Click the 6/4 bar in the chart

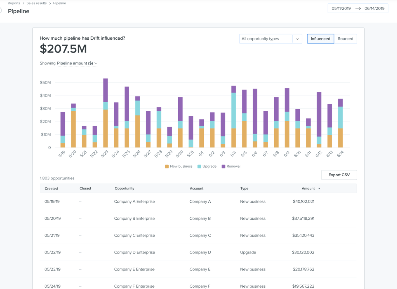tap(234, 116)
